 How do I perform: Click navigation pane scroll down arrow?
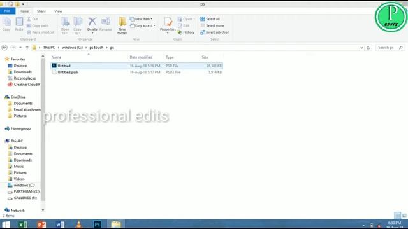click(43, 209)
